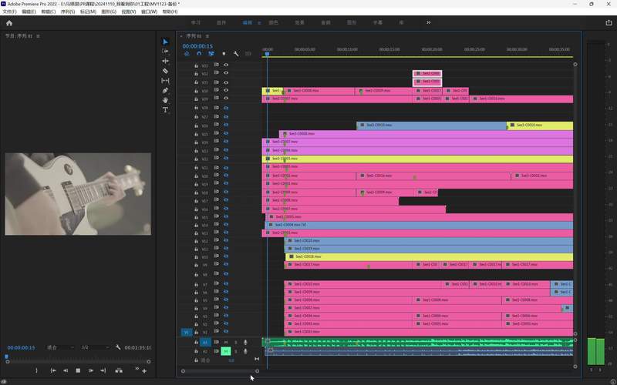
Task: Toggle Snap in timeline magnet icon
Action: coord(199,53)
